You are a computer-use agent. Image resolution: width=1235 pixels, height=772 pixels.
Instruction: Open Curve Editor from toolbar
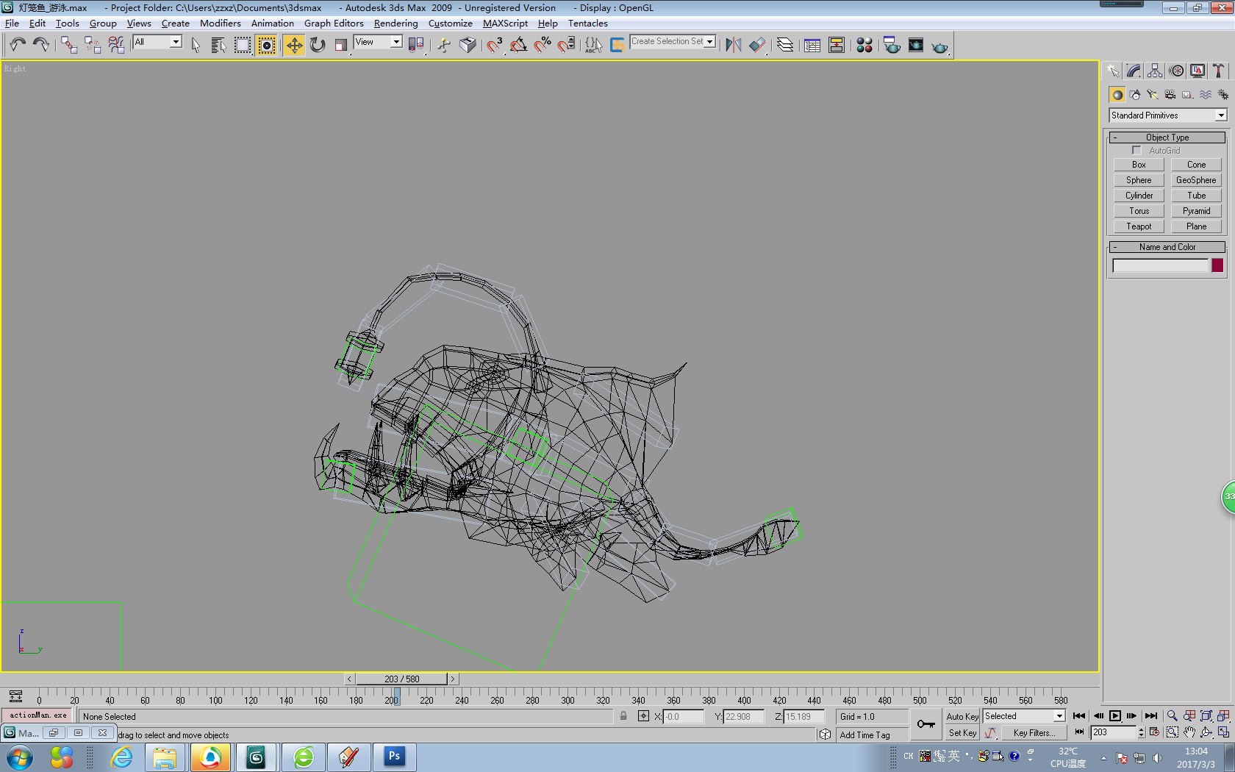click(812, 46)
